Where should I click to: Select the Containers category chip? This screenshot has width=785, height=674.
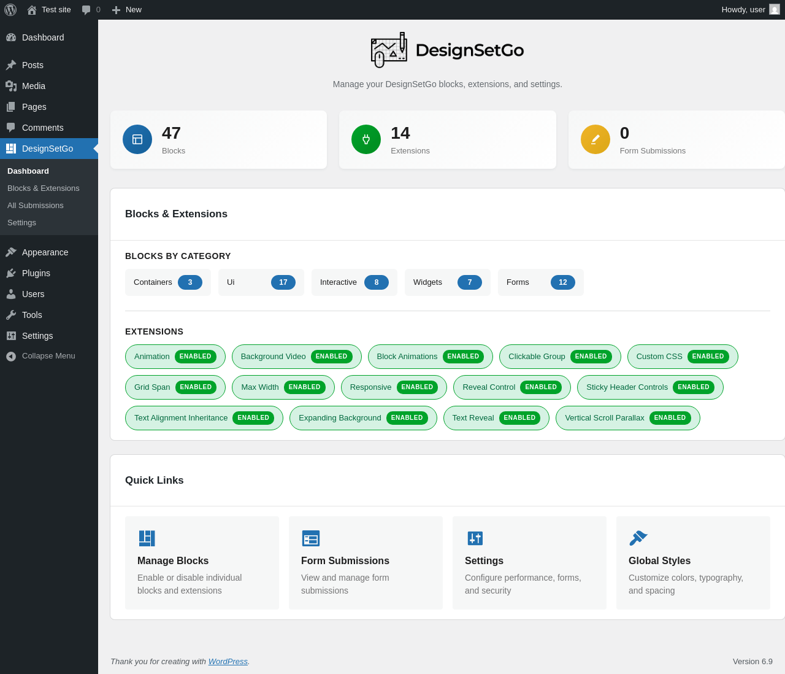tap(168, 282)
